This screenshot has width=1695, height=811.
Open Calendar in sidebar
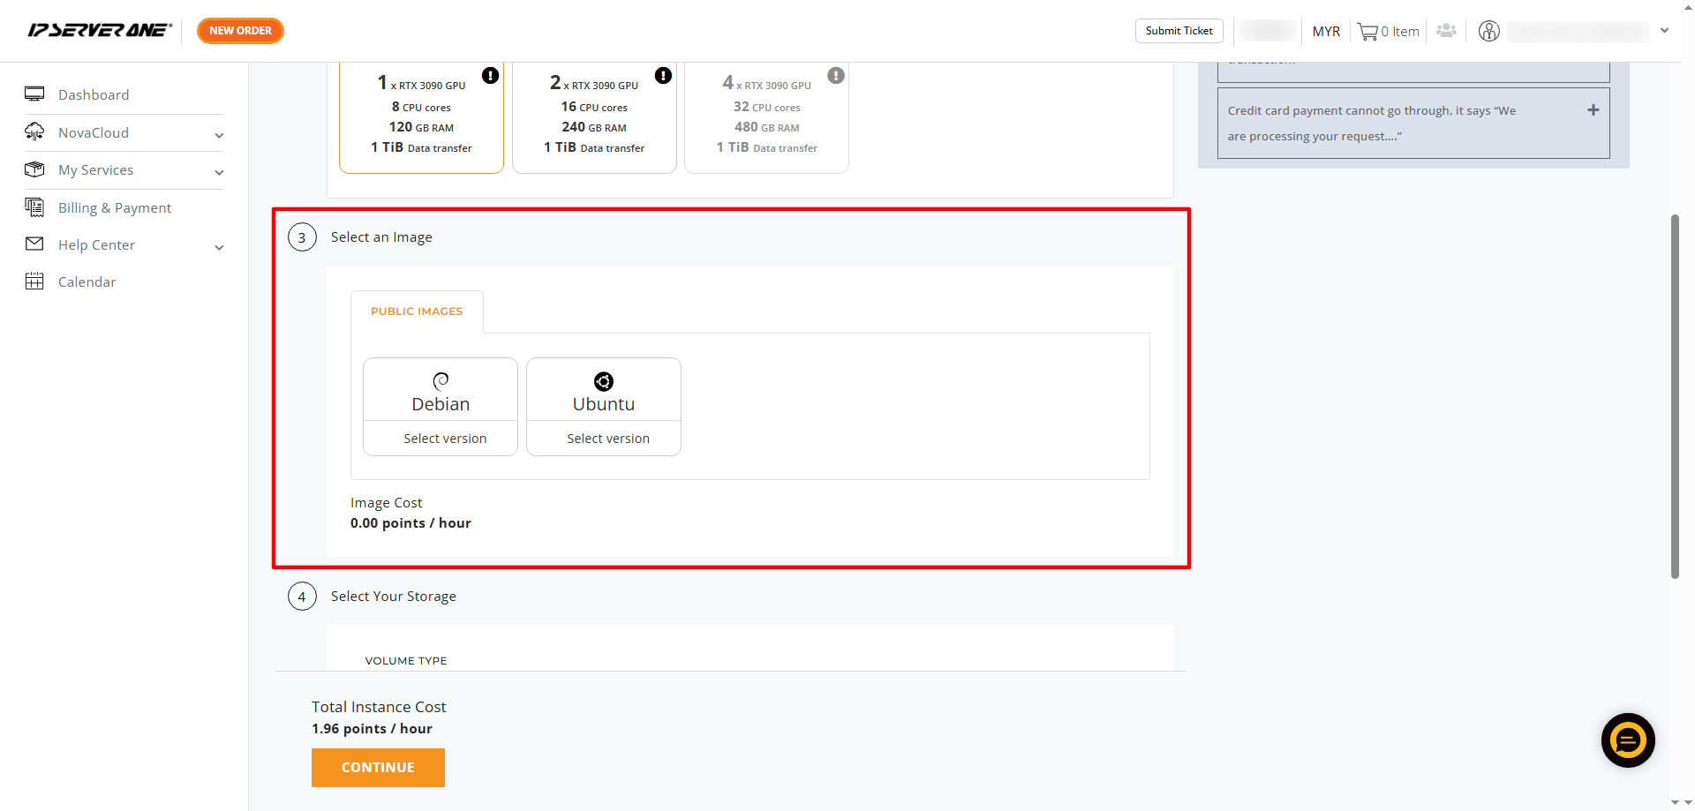pyautogui.click(x=87, y=282)
